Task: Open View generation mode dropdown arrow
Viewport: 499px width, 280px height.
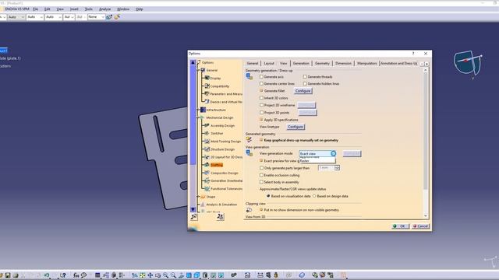Action: point(333,153)
